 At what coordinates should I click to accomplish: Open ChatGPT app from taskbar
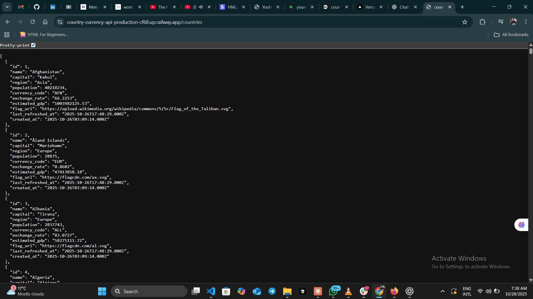click(410, 291)
